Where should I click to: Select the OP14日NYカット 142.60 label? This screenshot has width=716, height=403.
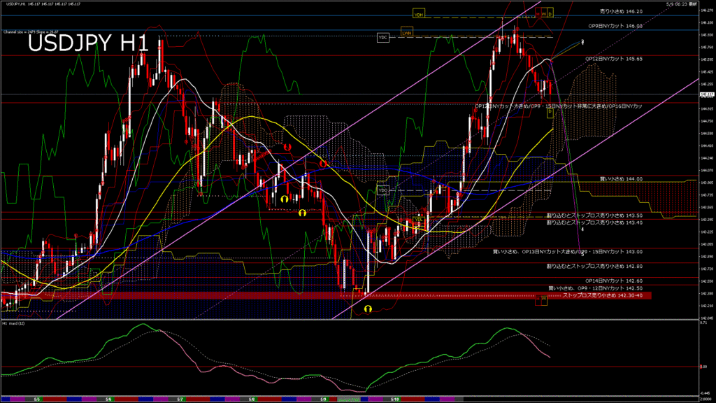613,281
